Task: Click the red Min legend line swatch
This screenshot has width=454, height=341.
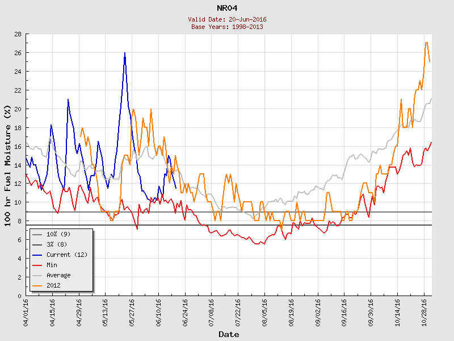Action: tap(37, 265)
